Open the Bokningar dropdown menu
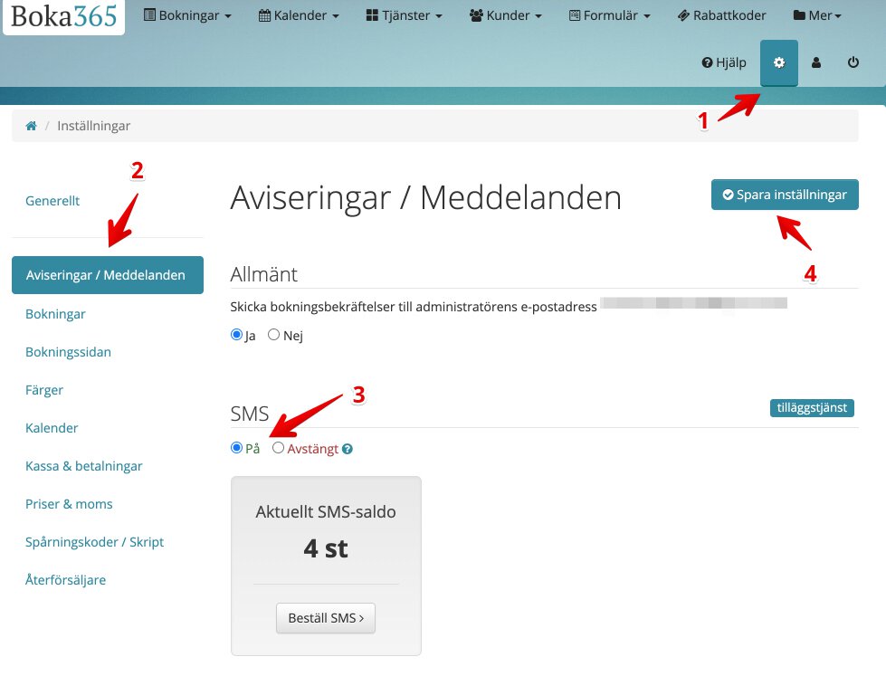886x676 pixels. (x=187, y=14)
